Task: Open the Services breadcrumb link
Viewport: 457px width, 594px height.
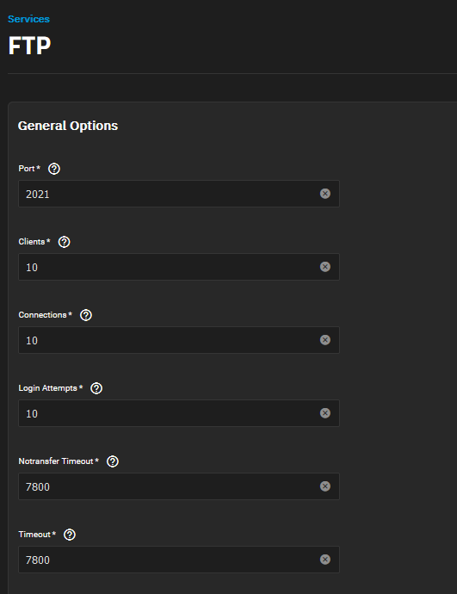Action: (x=28, y=19)
